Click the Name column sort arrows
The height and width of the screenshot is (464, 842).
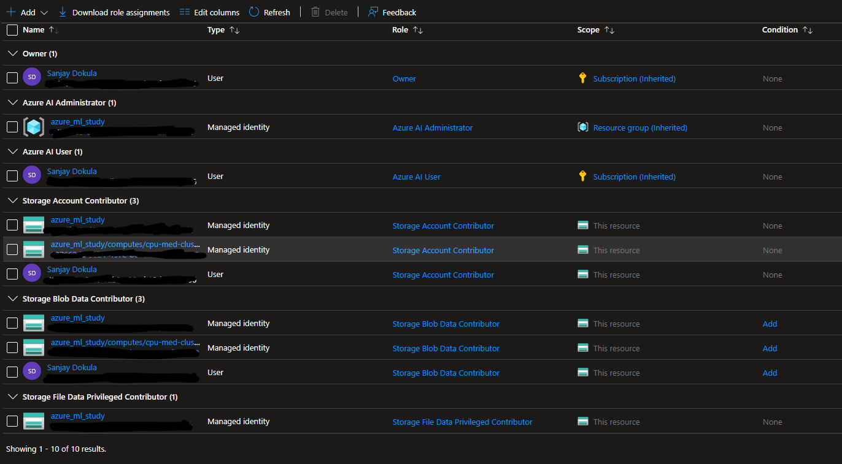pos(53,30)
